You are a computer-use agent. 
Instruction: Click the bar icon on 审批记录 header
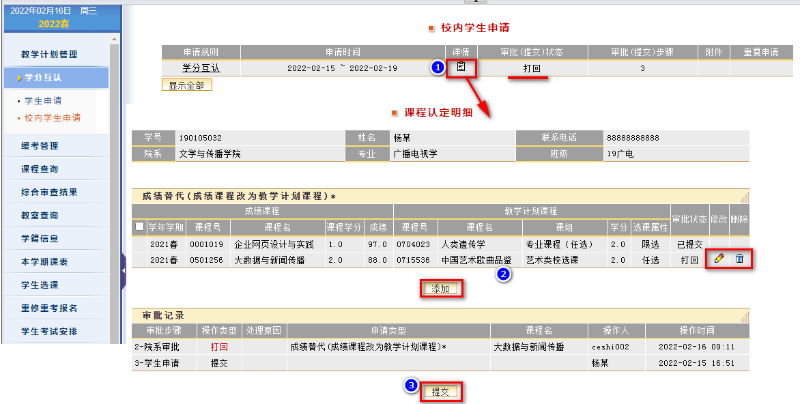(x=745, y=316)
